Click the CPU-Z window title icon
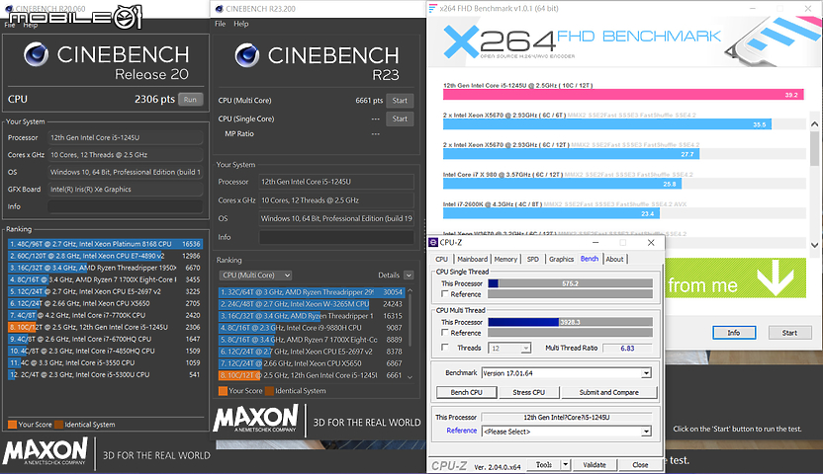The image size is (823, 474). (433, 242)
